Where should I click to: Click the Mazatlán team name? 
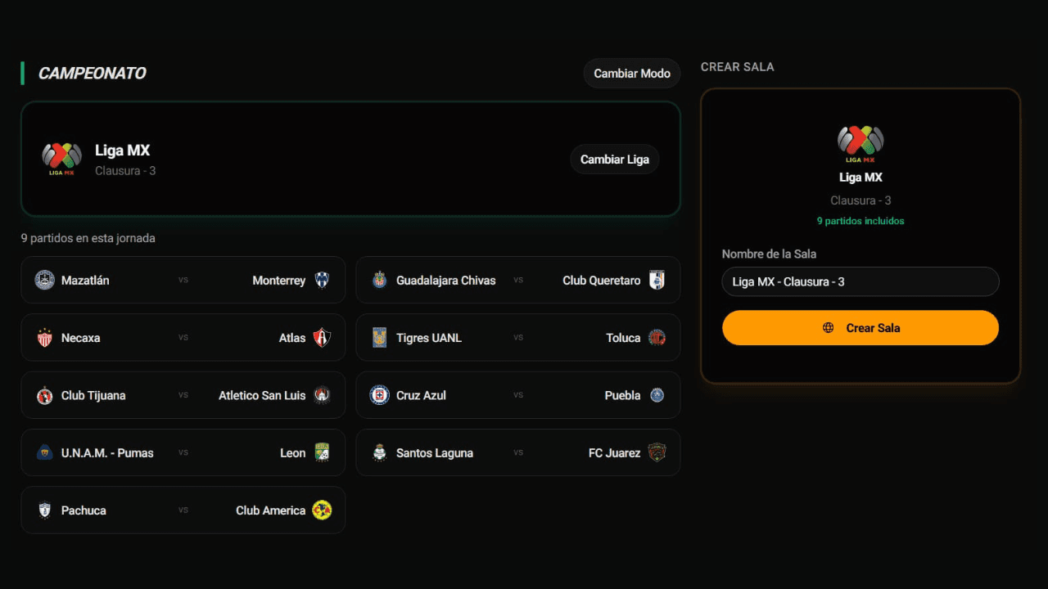tap(85, 281)
